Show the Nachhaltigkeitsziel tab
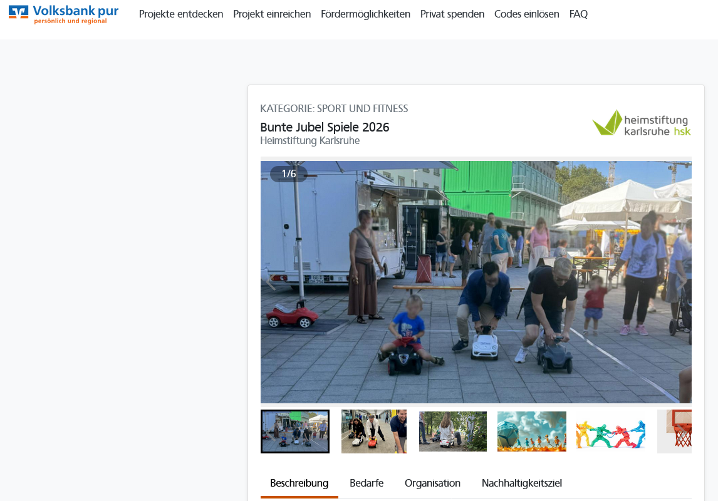 point(521,483)
